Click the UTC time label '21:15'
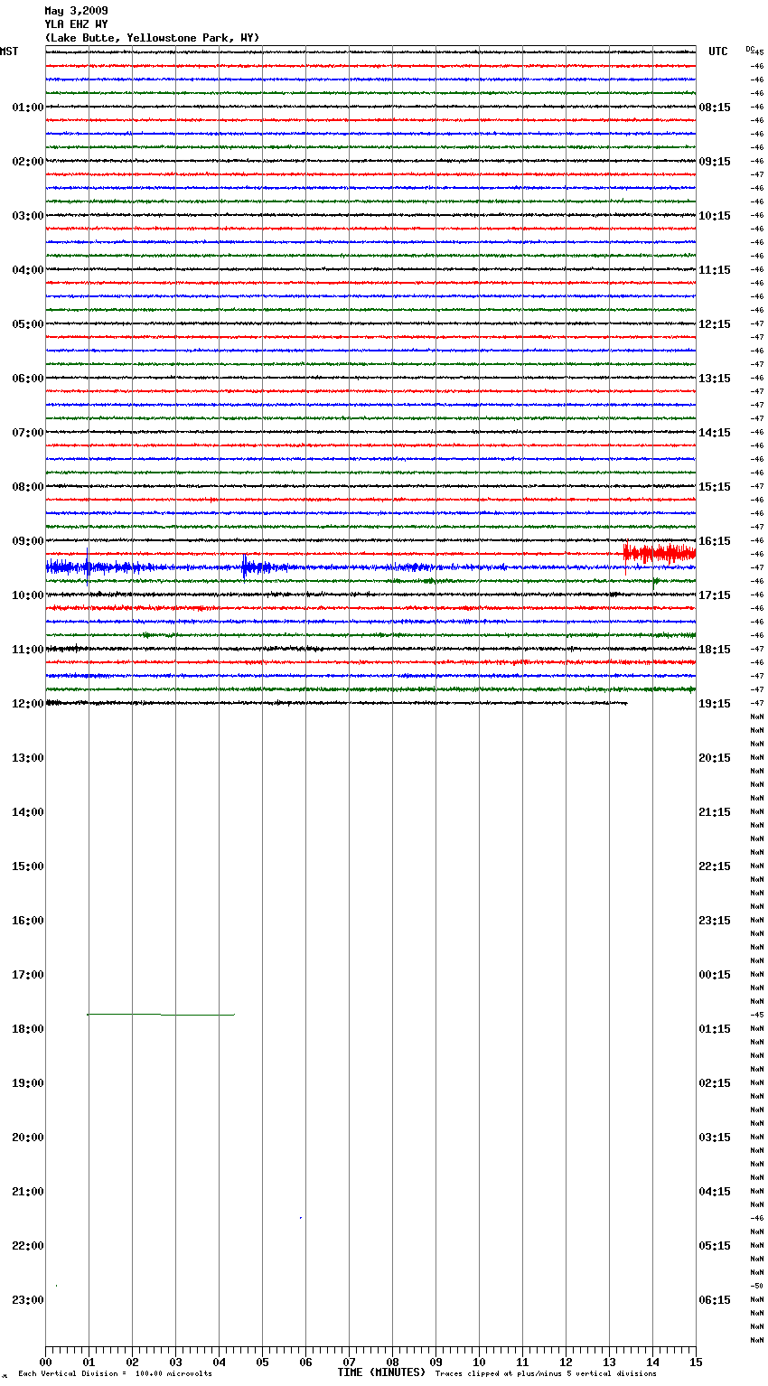This screenshot has width=768, height=1386. 715,812
